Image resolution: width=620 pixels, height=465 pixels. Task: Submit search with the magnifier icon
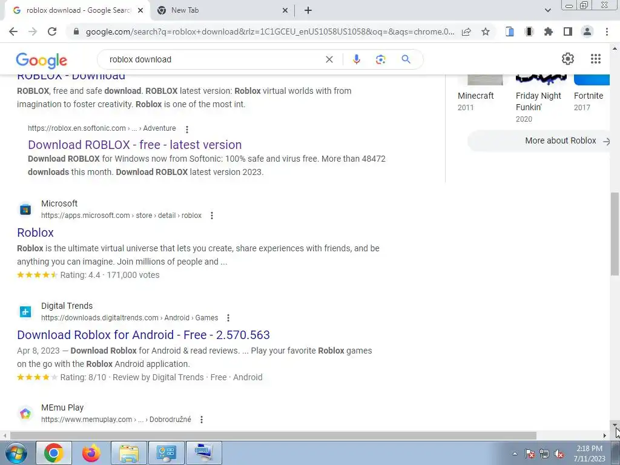[x=406, y=59]
